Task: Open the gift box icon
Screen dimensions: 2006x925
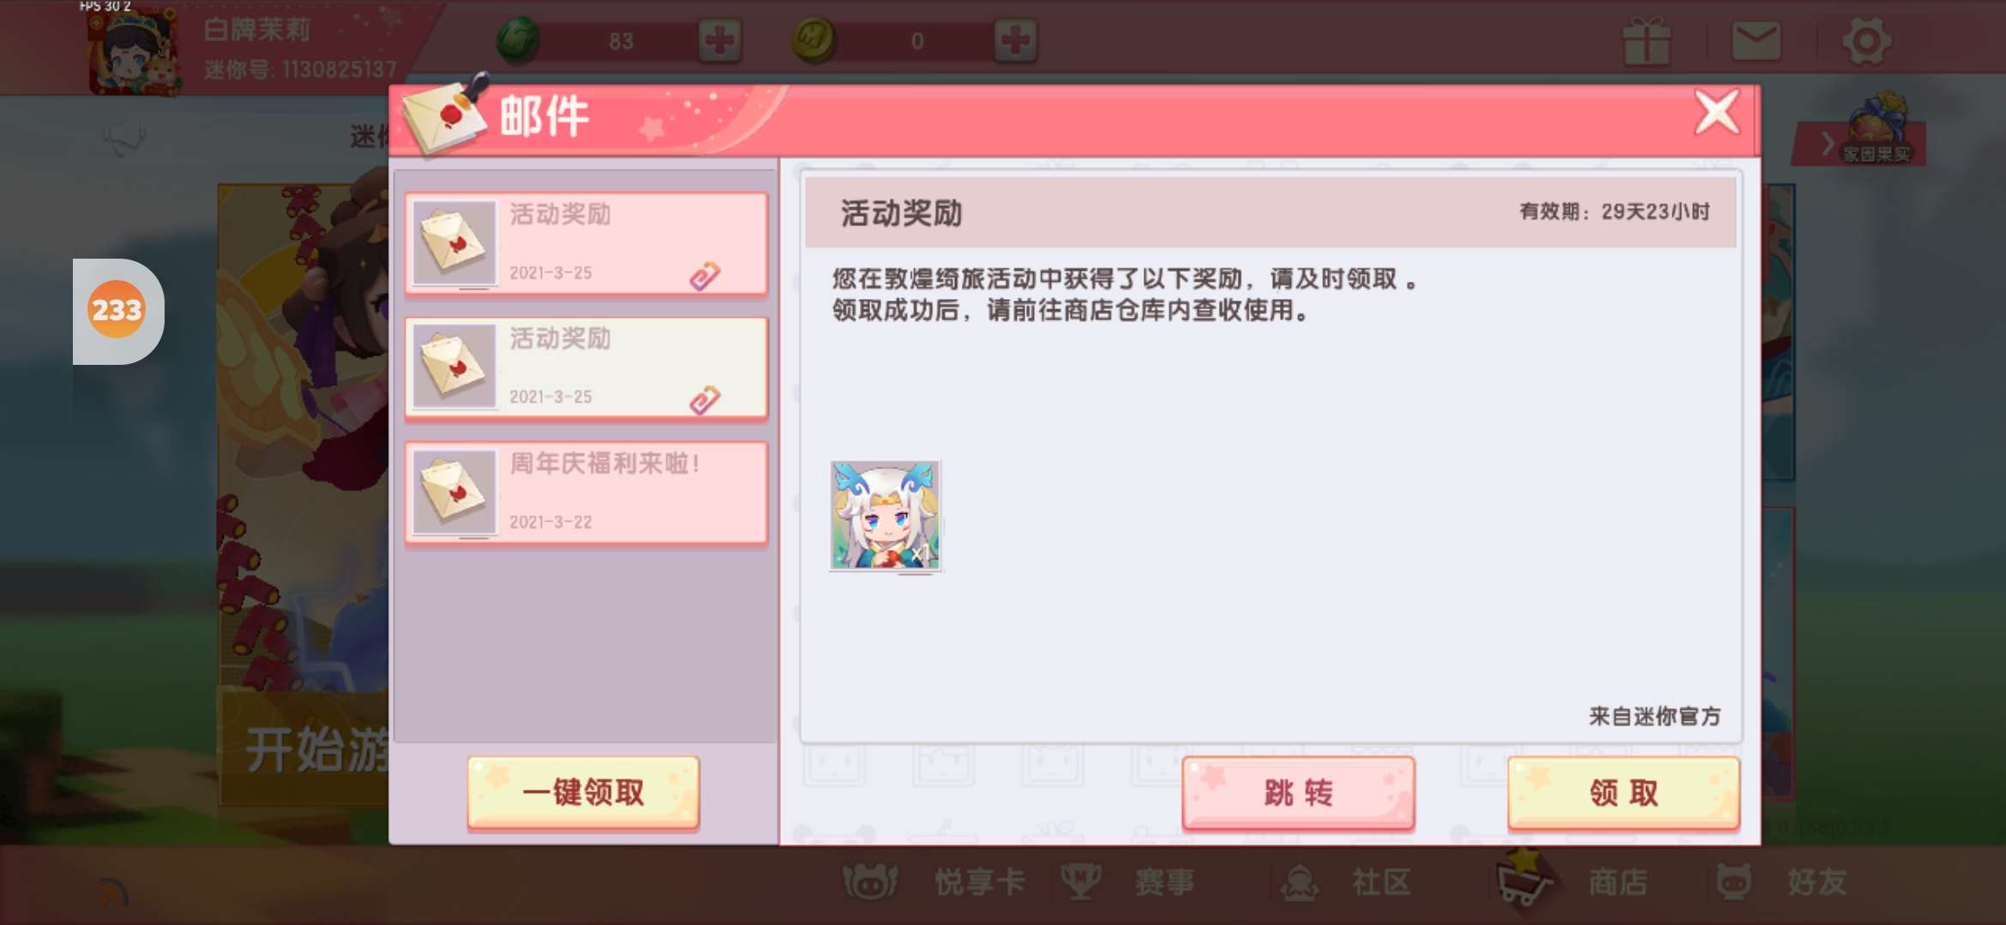Action: (1647, 41)
